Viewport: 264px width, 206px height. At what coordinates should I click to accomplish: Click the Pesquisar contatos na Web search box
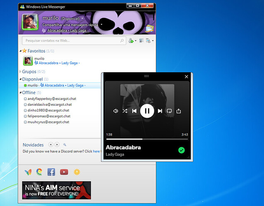[74, 40]
